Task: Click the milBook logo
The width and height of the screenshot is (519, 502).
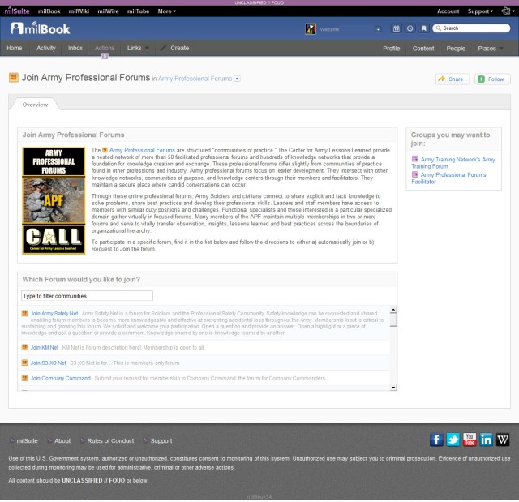Action: point(41,28)
